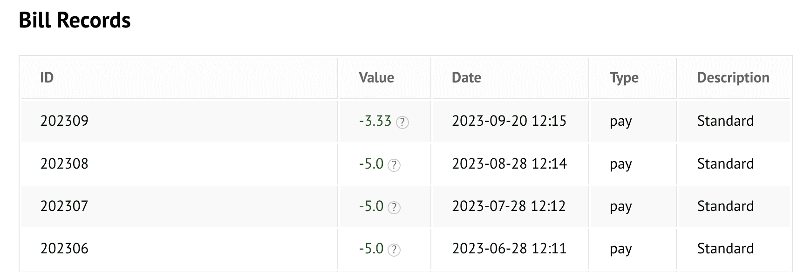Select bill ID 202308
The image size is (804, 272).
tap(64, 164)
